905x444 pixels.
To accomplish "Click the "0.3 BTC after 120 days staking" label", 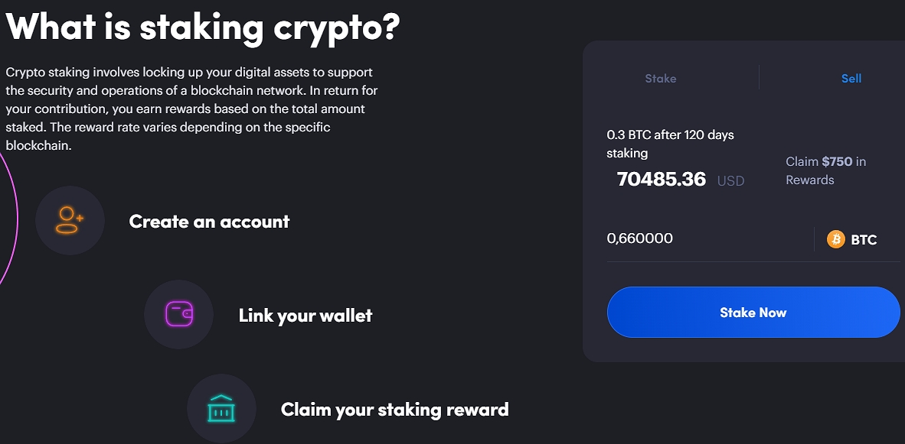I will pyautogui.click(x=670, y=144).
